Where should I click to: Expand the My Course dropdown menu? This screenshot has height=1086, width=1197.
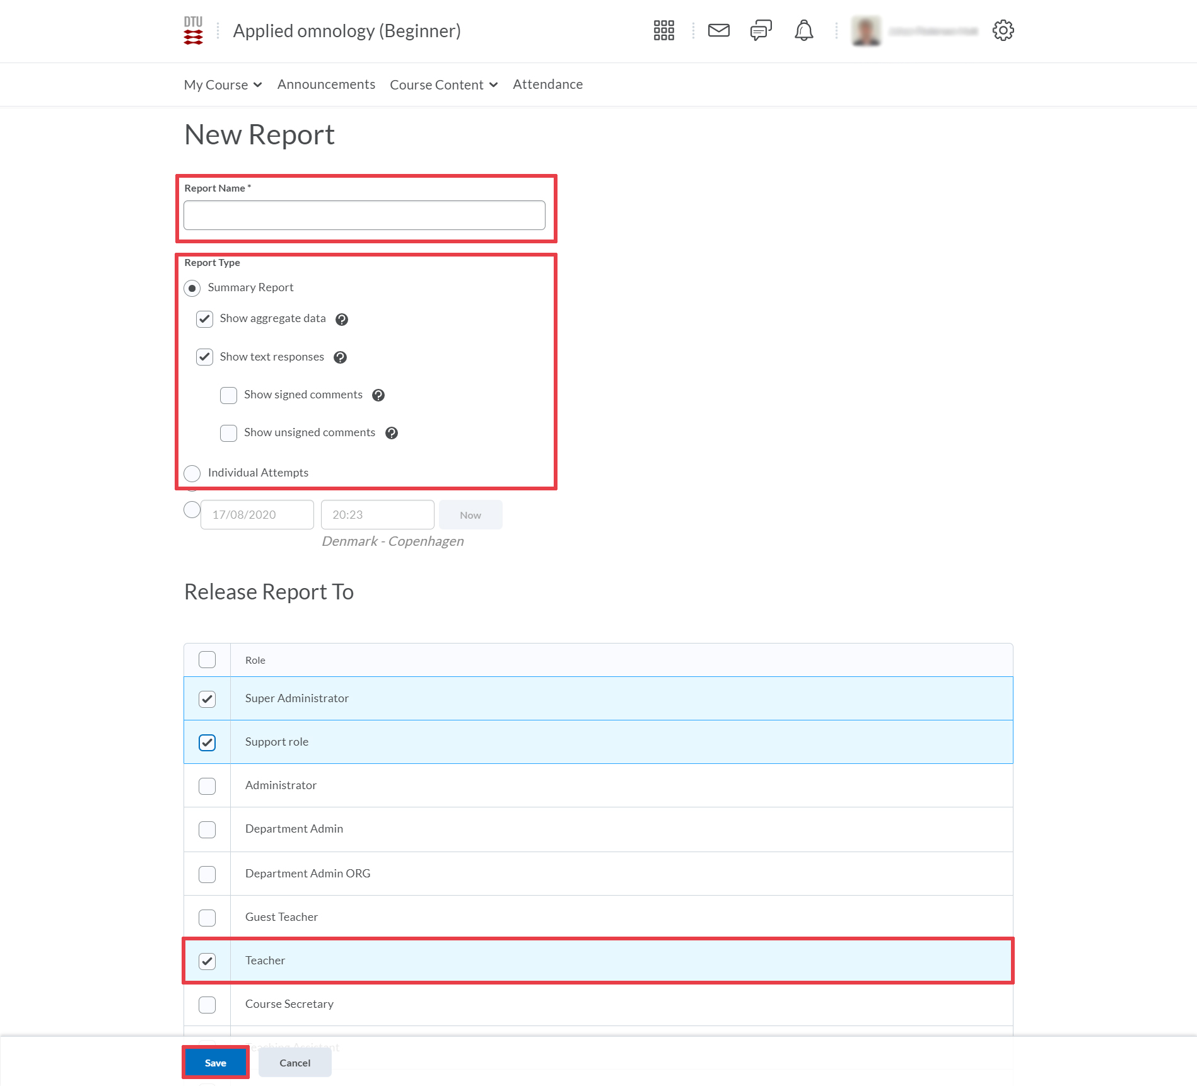pos(223,84)
